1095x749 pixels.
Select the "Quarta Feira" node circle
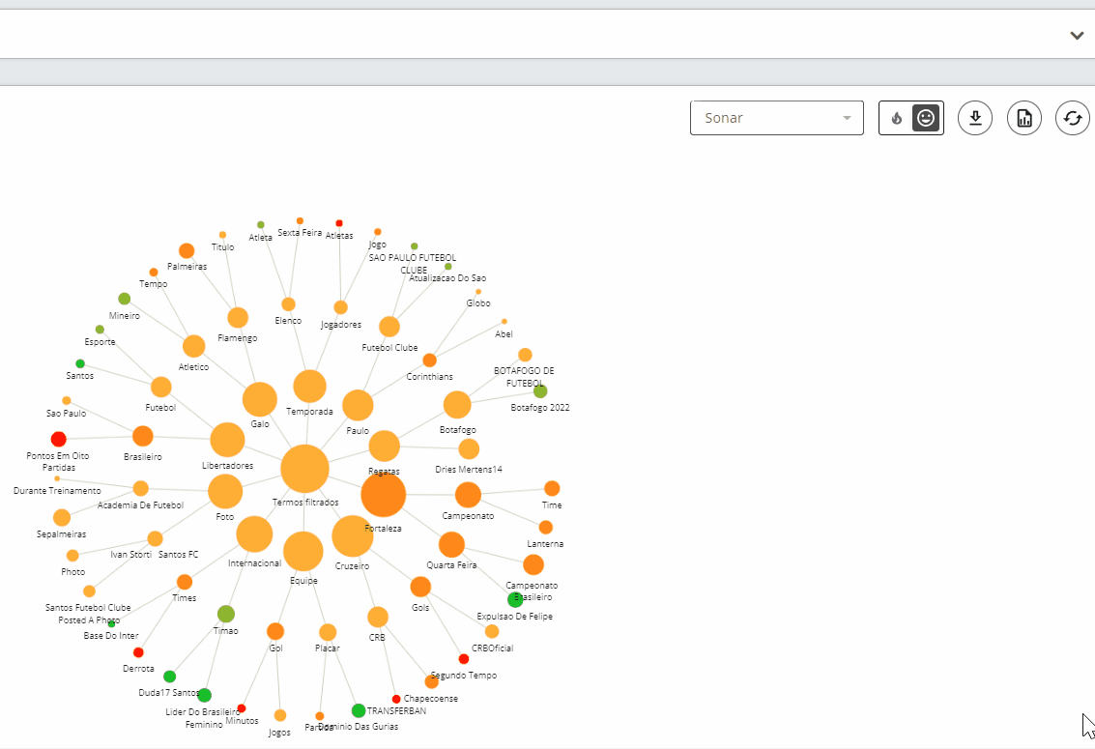(x=452, y=544)
